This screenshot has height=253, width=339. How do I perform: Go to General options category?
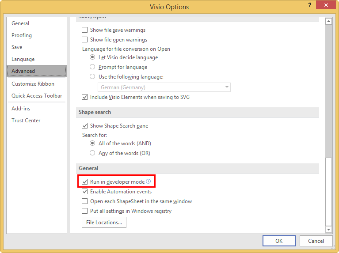pos(37,23)
